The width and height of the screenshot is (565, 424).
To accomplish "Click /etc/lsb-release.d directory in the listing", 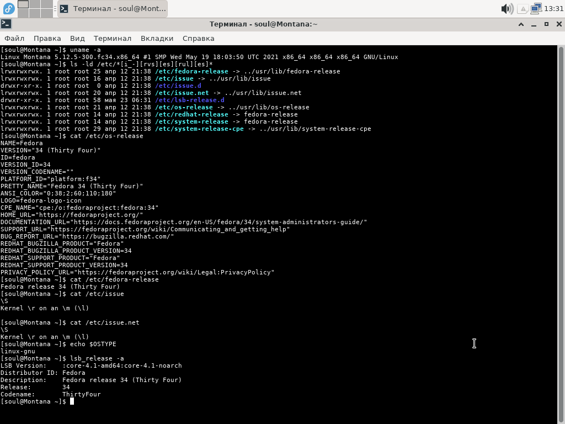I will [x=190, y=100].
